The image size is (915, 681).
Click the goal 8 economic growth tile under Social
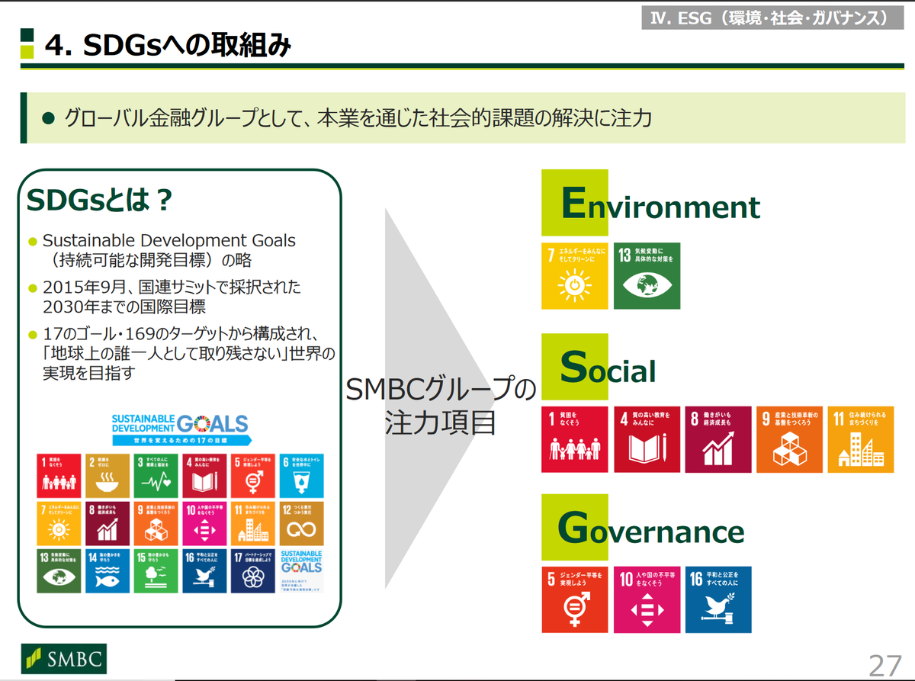pyautogui.click(x=718, y=439)
